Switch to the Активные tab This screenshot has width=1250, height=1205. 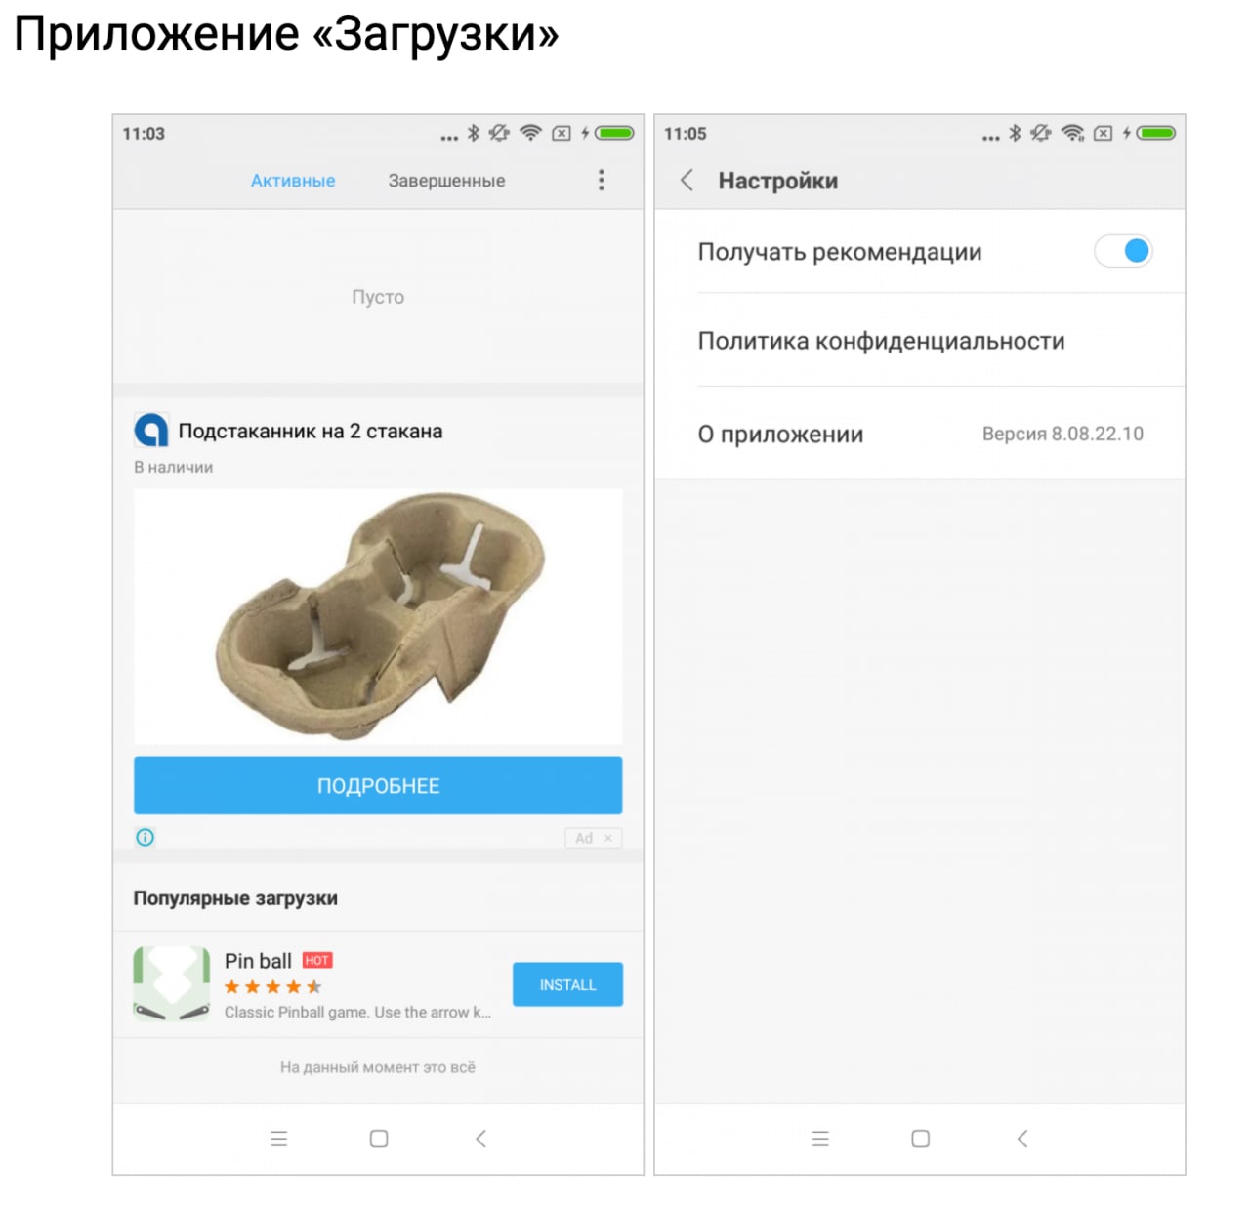pyautogui.click(x=293, y=181)
